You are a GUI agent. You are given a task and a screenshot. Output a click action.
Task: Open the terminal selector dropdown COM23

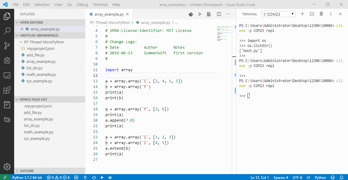coord(278,14)
